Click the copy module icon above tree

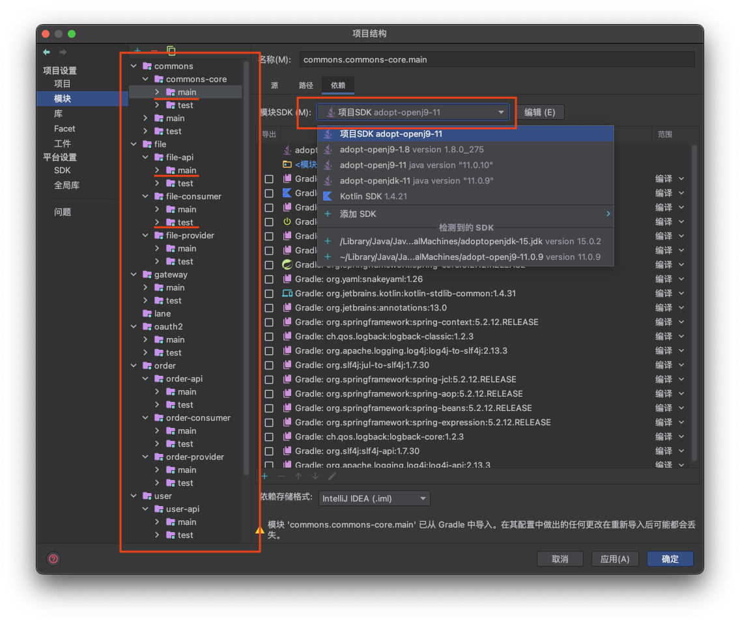(x=171, y=51)
